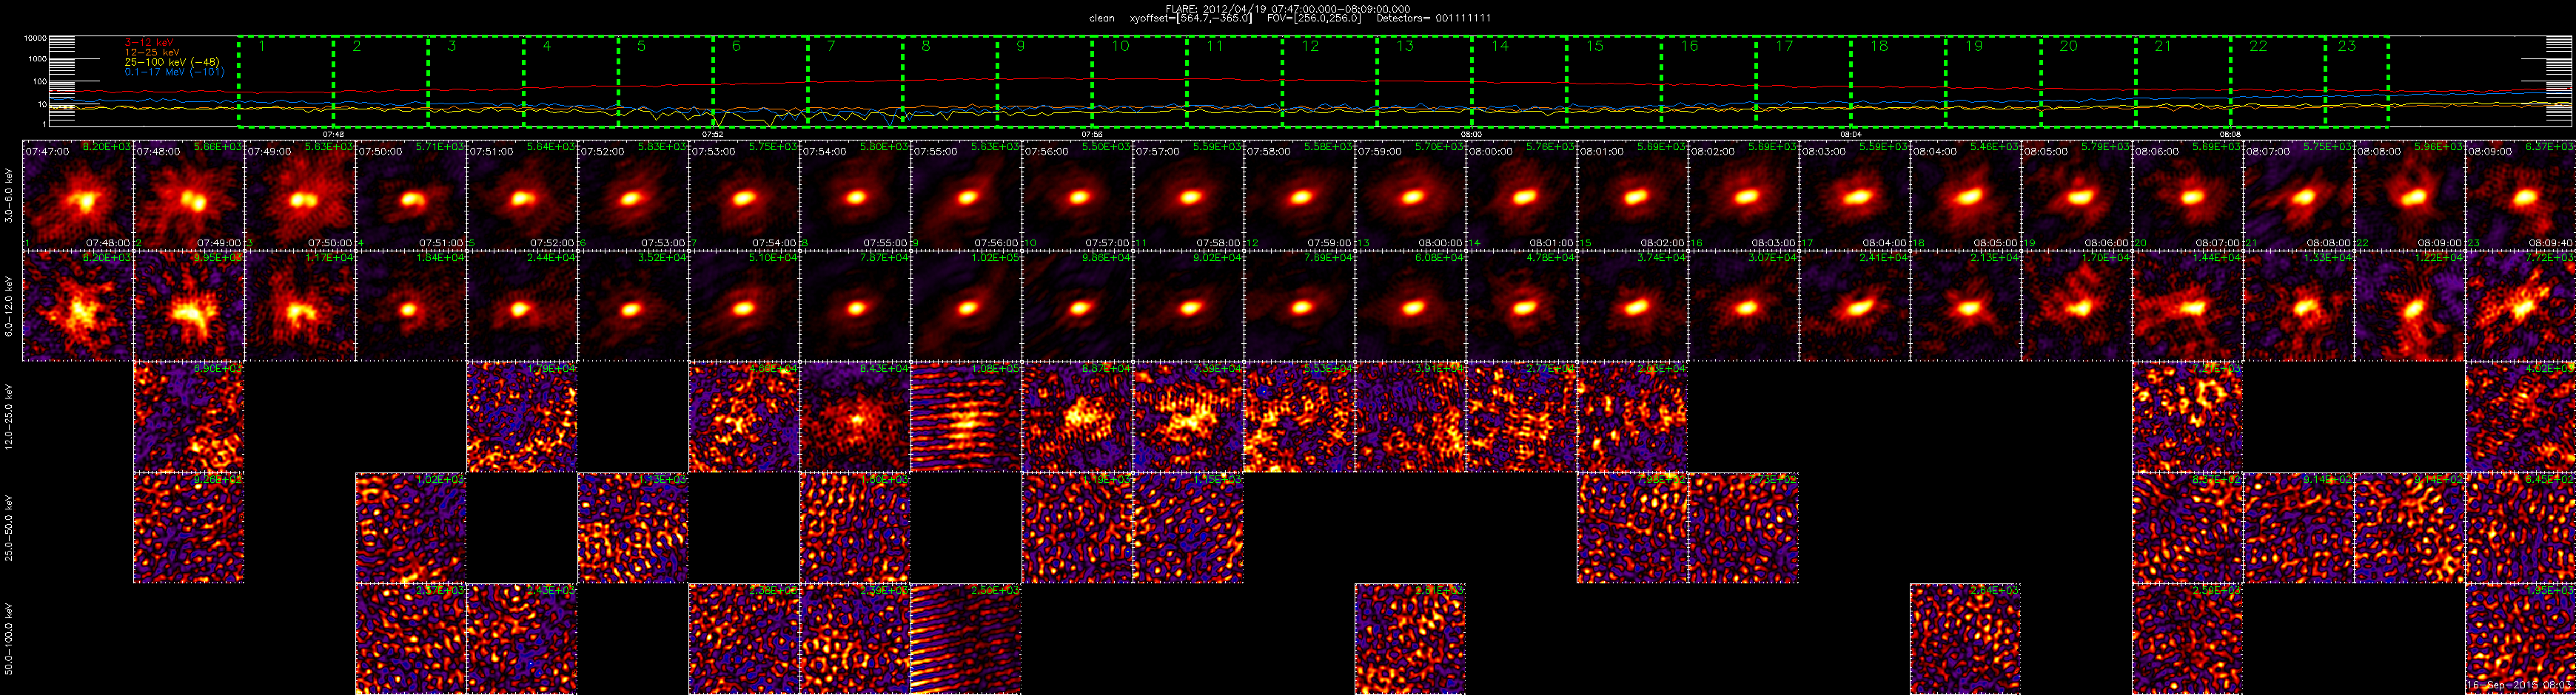Click the FLARE 2012/04/19 title line
The height and width of the screenshot is (695, 2576).
pos(1288,9)
